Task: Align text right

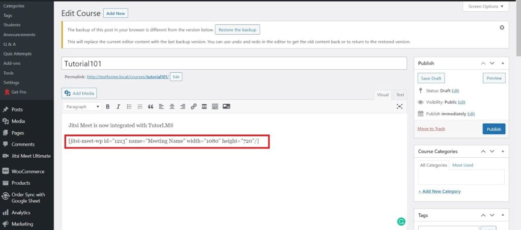Action: pos(183,107)
